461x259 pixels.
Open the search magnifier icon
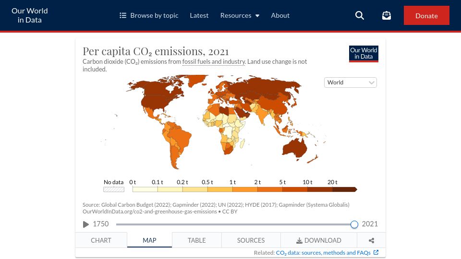pos(359,15)
